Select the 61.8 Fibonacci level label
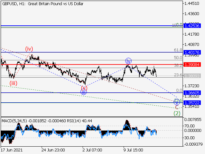The image size is (205, 154). click(178, 50)
